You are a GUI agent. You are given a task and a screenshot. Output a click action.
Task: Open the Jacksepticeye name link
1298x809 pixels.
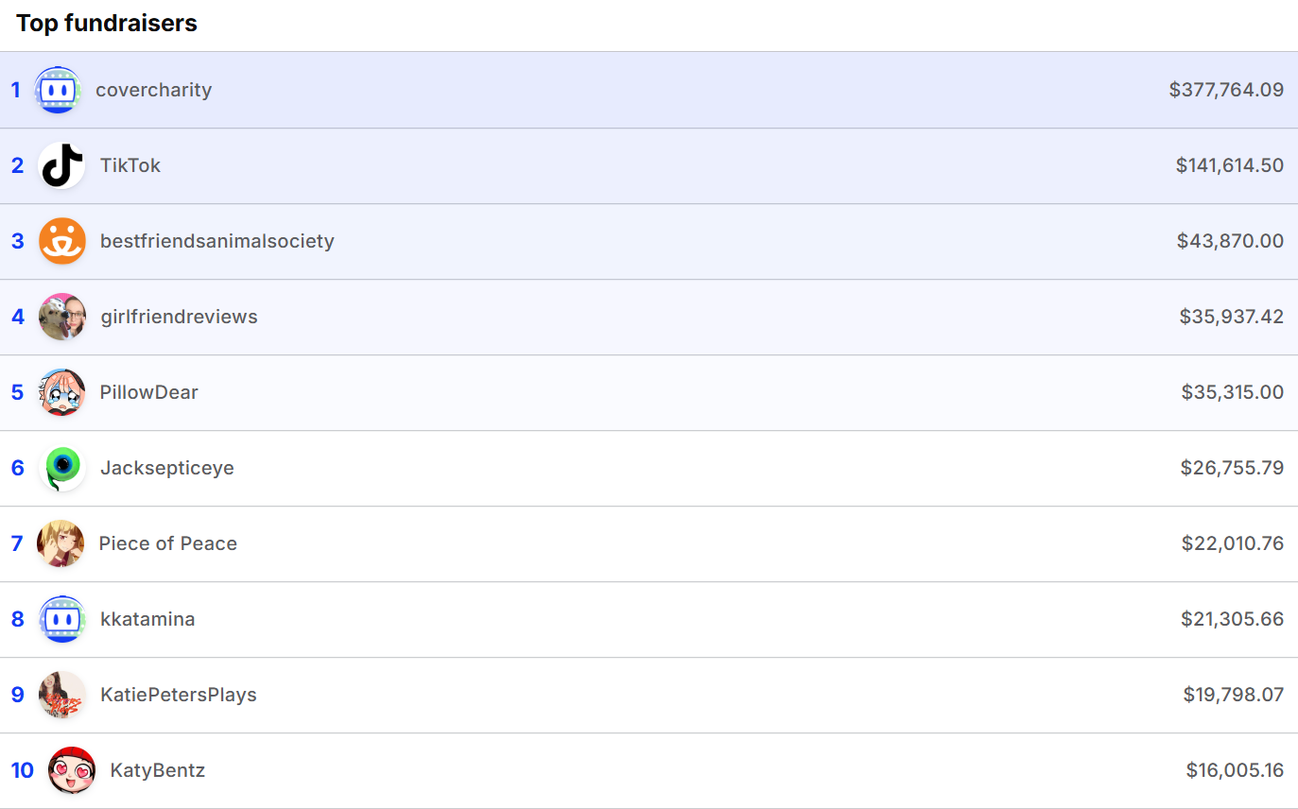[x=167, y=468]
